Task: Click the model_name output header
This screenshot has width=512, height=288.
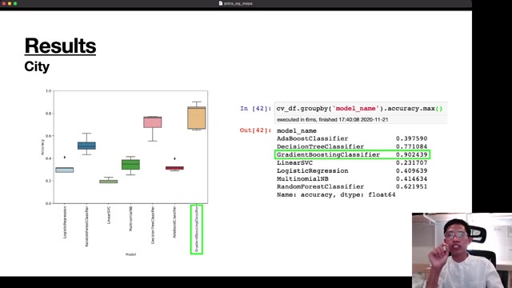Action: click(297, 131)
